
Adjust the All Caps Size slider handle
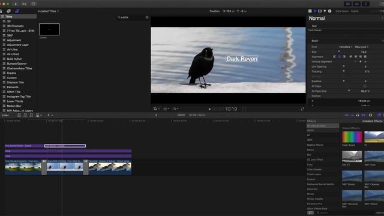coord(349,91)
